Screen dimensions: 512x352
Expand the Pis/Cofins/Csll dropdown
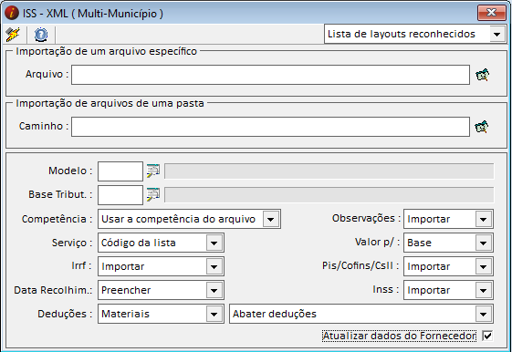click(x=448, y=266)
